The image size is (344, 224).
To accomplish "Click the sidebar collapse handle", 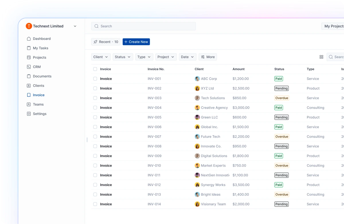I will click(87, 140).
